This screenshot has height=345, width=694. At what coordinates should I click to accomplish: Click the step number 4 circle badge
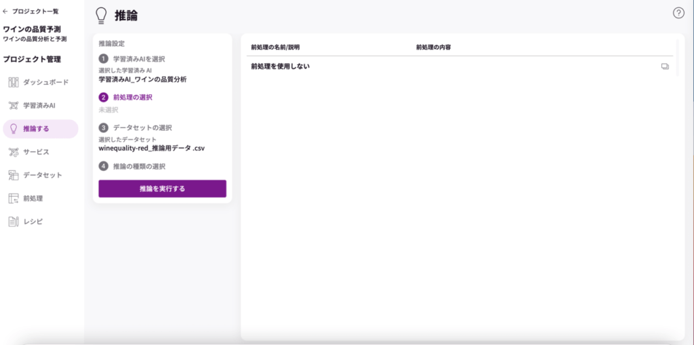pos(104,167)
